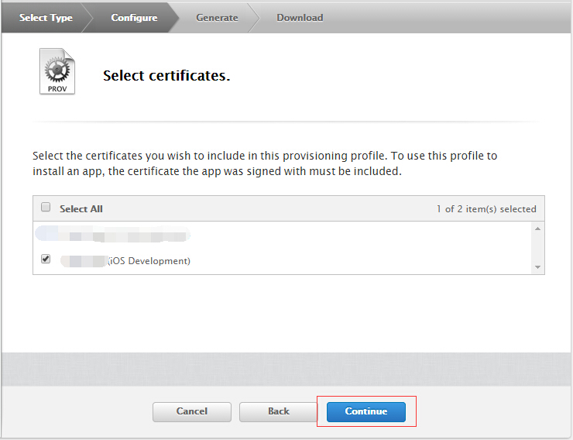Click the certificate list scrollbar track
The width and height of the screenshot is (573, 440).
click(537, 248)
